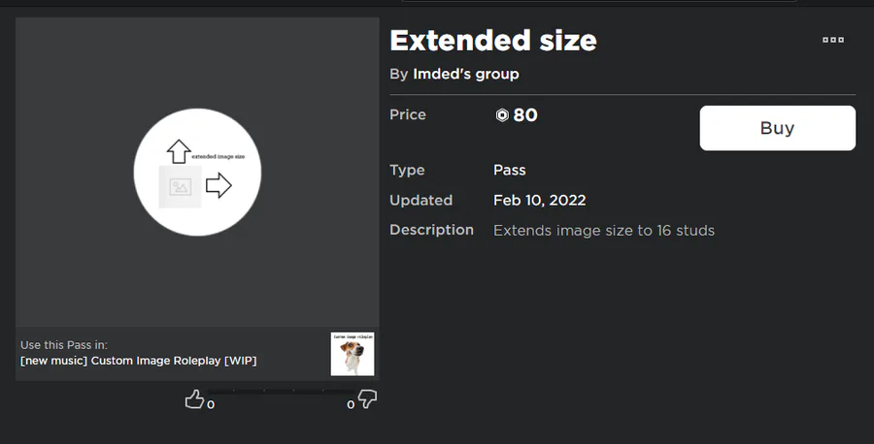Click the price value 80
874x444 pixels.
525,115
